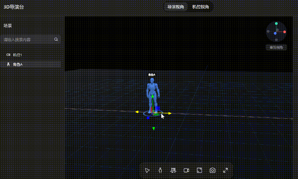Focus the 请输入搜索内容 search field
The image size is (298, 179).
30,40
